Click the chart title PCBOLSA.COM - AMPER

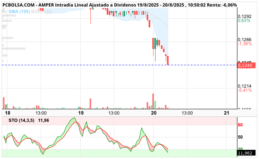pyautogui.click(x=28, y=5)
